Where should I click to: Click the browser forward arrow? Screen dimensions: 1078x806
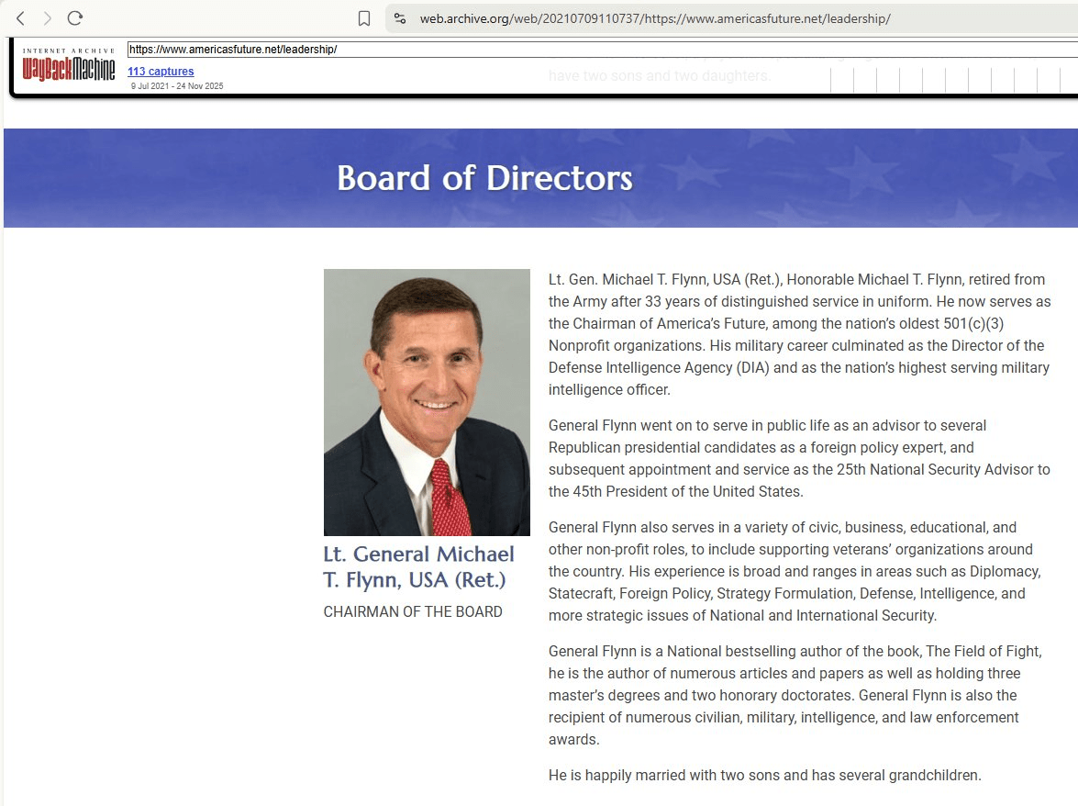[48, 18]
